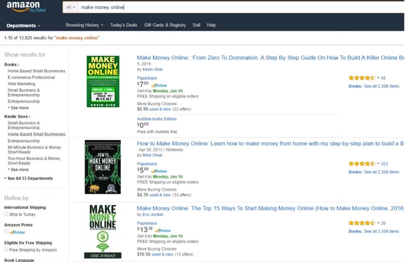405x262 pixels.
Task: Click See all 2,308 items under Kevin Gise's book
Action: coord(381,86)
